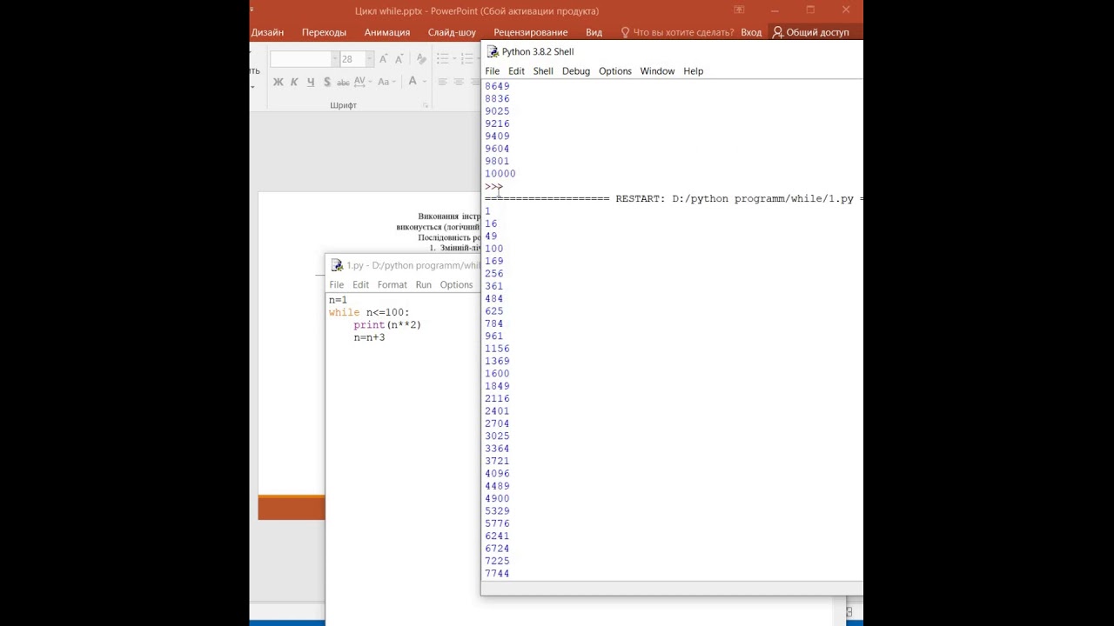
Task: Open the Run menu in 1.py editor
Action: click(424, 285)
